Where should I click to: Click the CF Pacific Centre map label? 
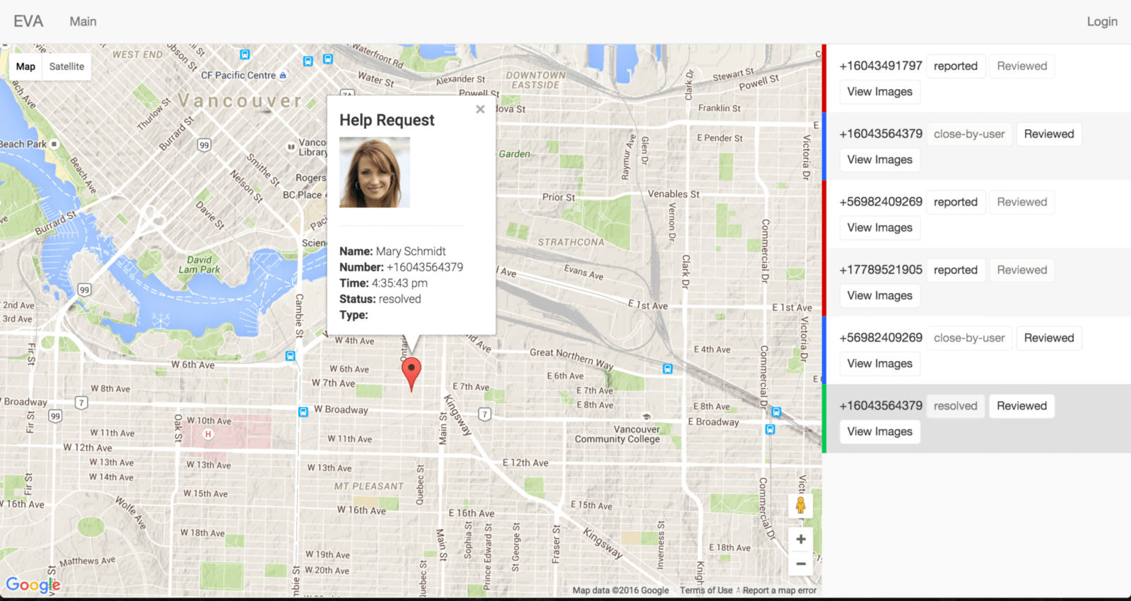click(x=238, y=75)
